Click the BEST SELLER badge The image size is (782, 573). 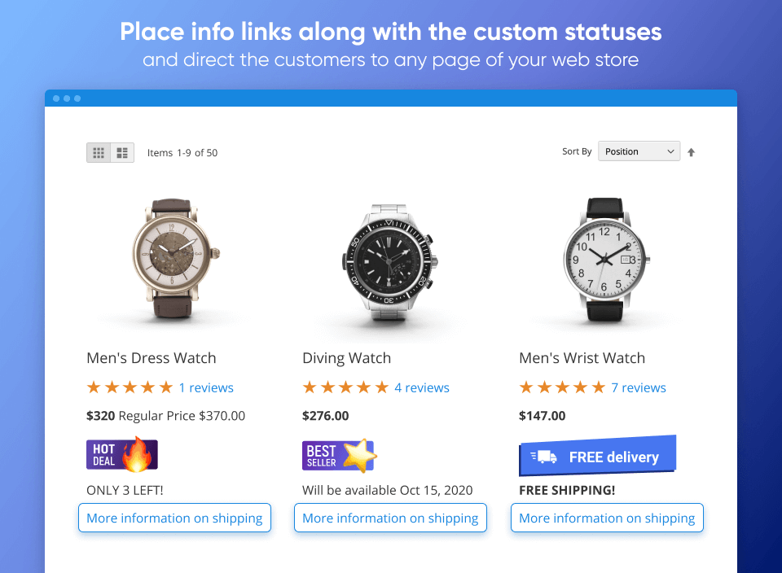pos(329,455)
